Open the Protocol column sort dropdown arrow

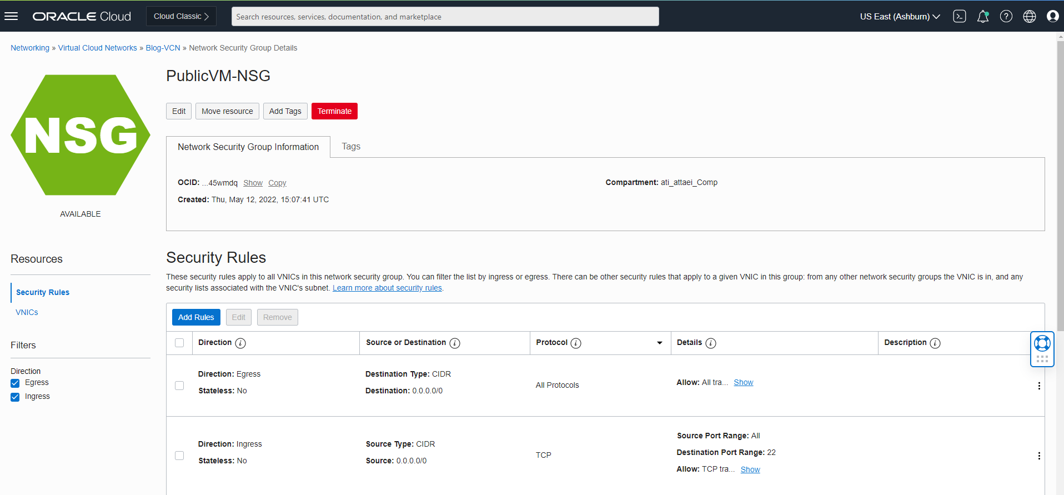(659, 343)
